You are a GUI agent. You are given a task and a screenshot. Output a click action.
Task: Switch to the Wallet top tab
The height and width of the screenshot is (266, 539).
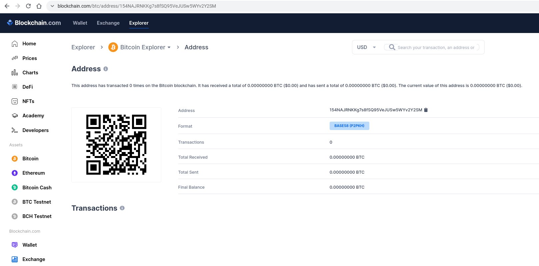pyautogui.click(x=80, y=23)
